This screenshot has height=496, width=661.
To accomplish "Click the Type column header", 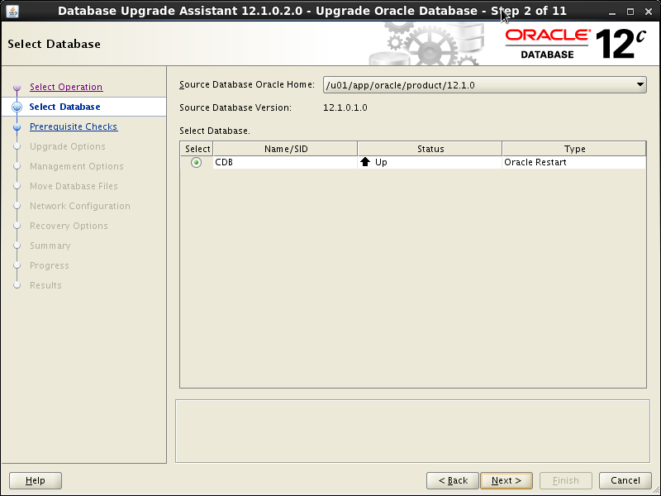I will (x=573, y=148).
